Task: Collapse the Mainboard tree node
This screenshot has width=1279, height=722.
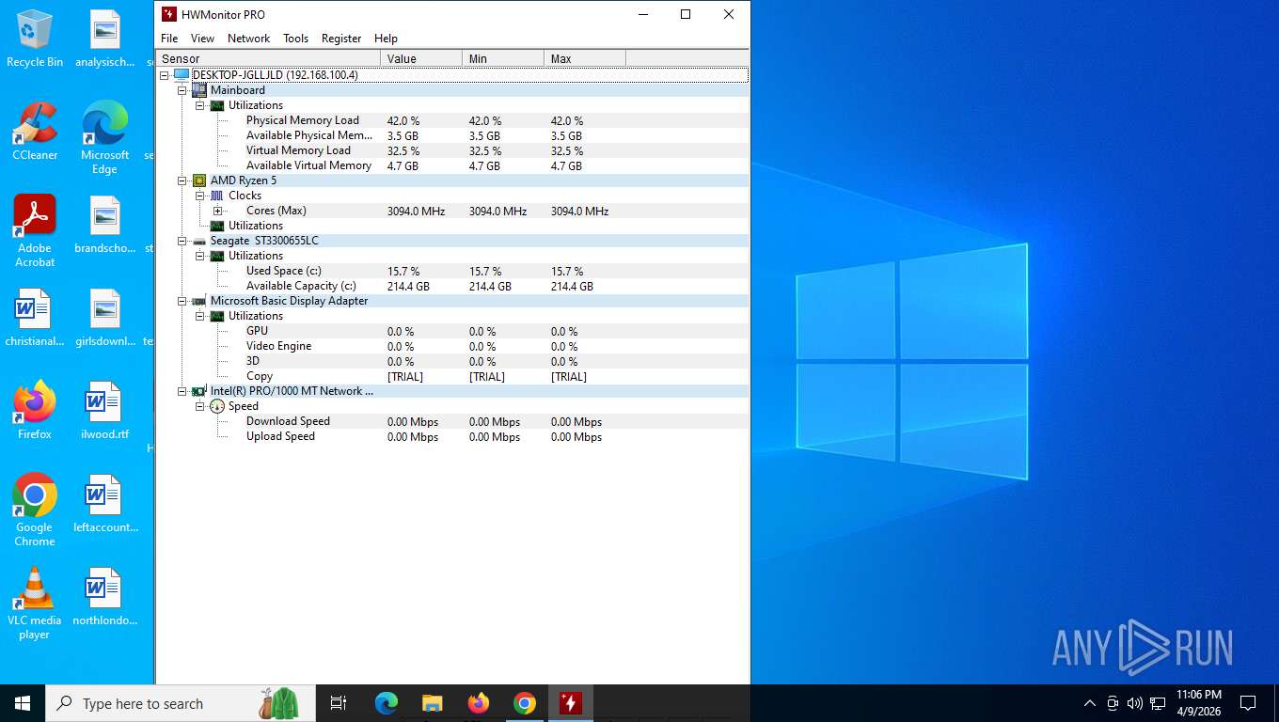Action: (182, 90)
